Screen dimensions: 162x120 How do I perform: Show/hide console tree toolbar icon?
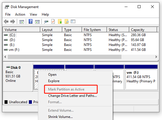(x=22, y=22)
